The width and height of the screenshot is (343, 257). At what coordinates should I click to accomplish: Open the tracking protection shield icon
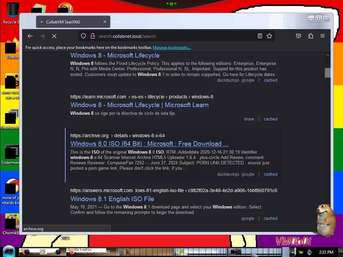(x=83, y=36)
